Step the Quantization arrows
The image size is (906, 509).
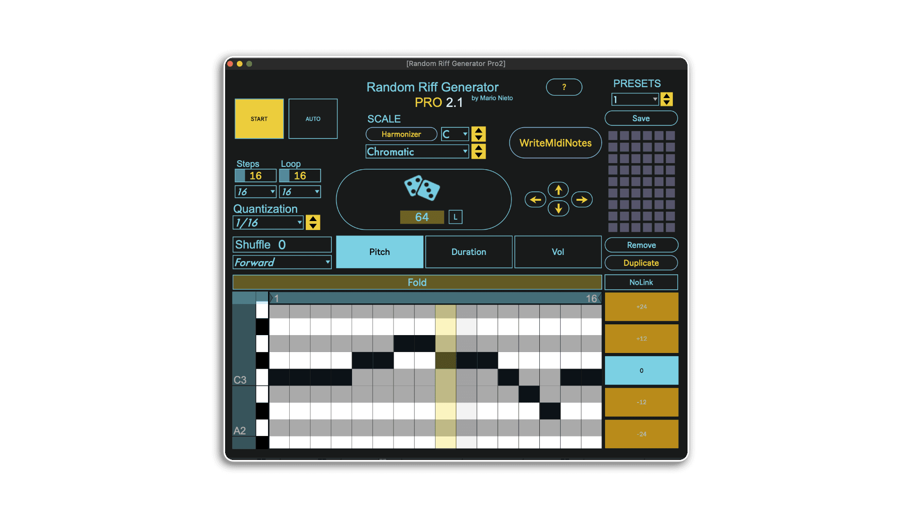tap(313, 222)
